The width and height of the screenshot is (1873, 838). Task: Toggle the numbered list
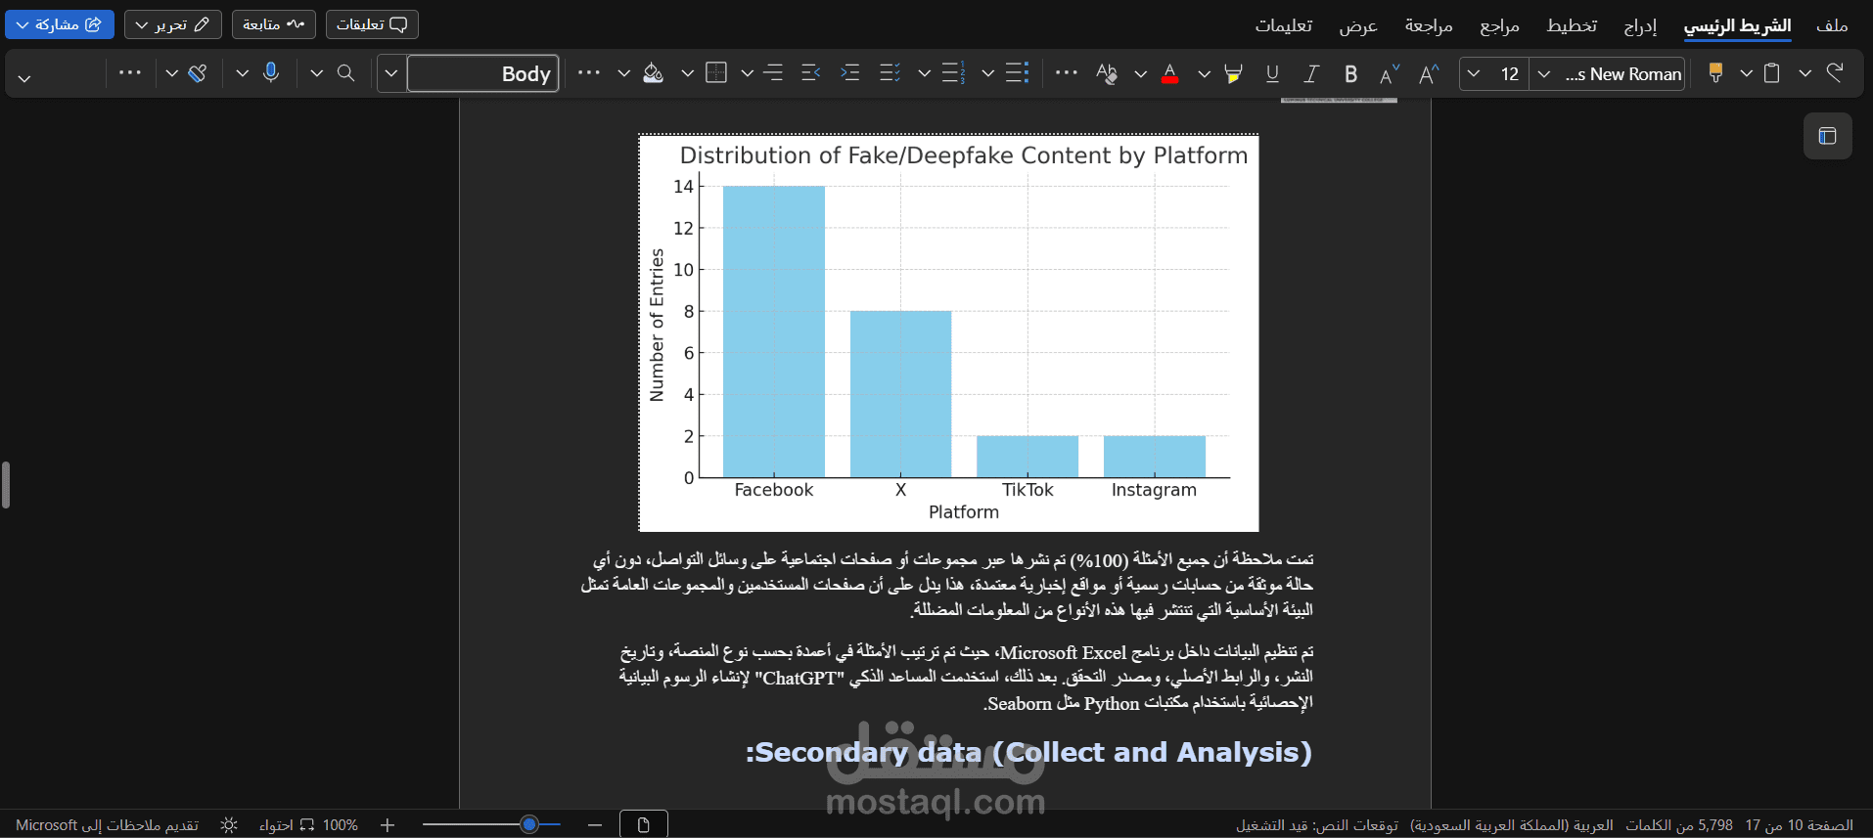[x=953, y=72]
